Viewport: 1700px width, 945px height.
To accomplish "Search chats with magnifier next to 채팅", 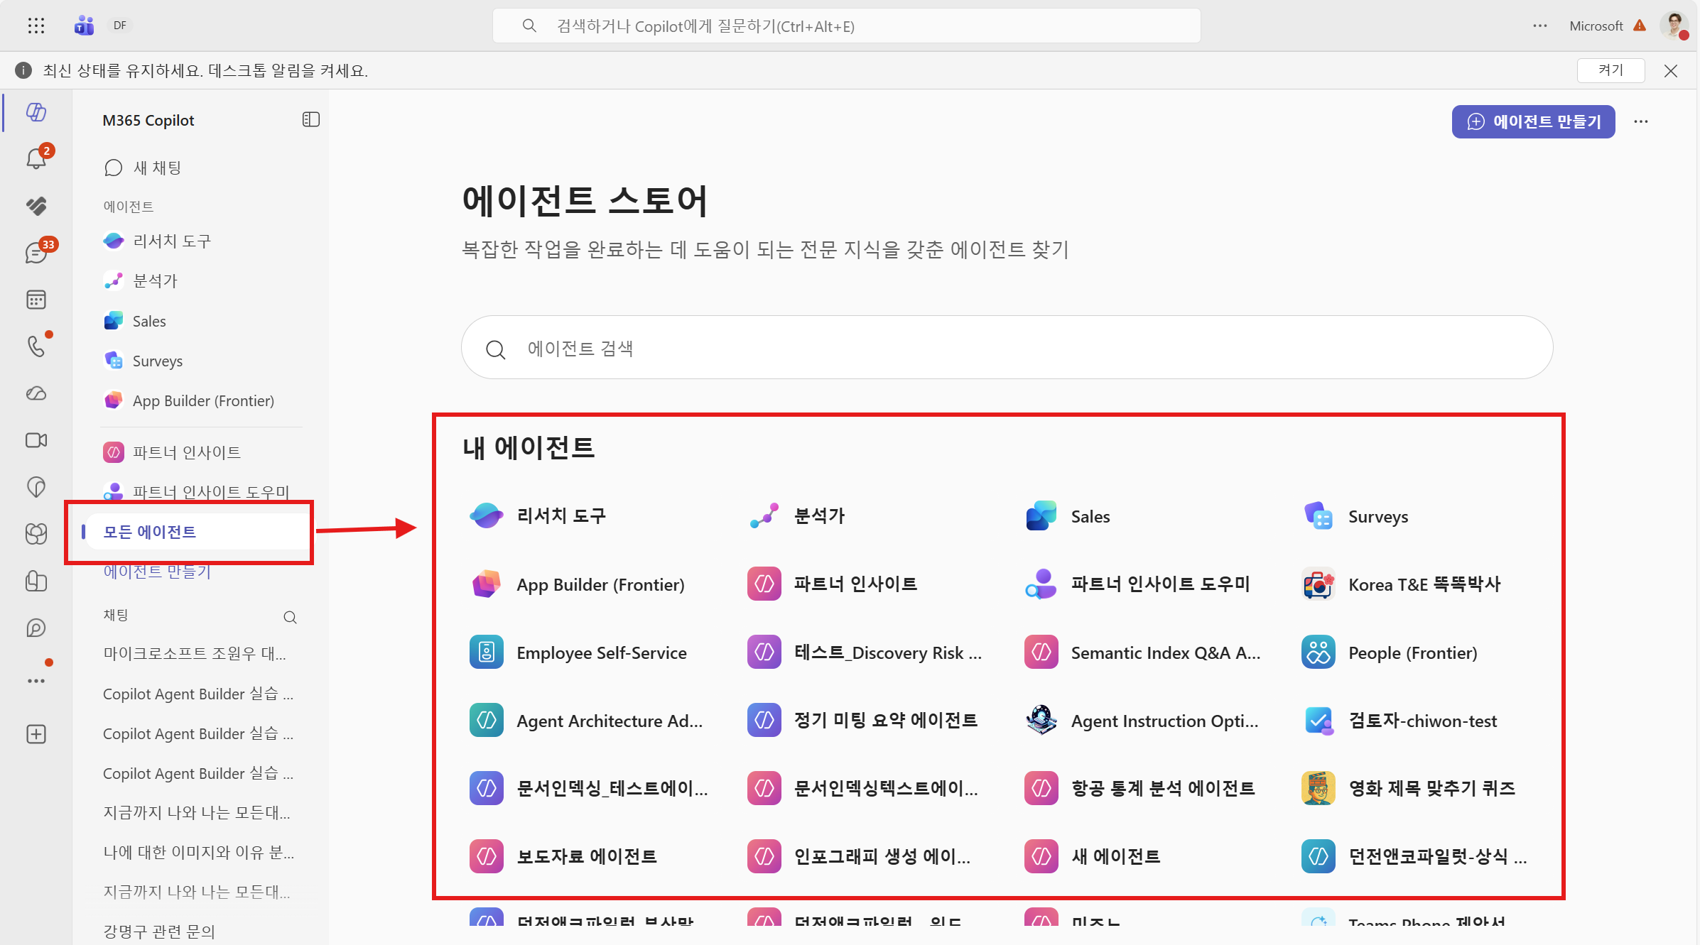I will pos(290,617).
